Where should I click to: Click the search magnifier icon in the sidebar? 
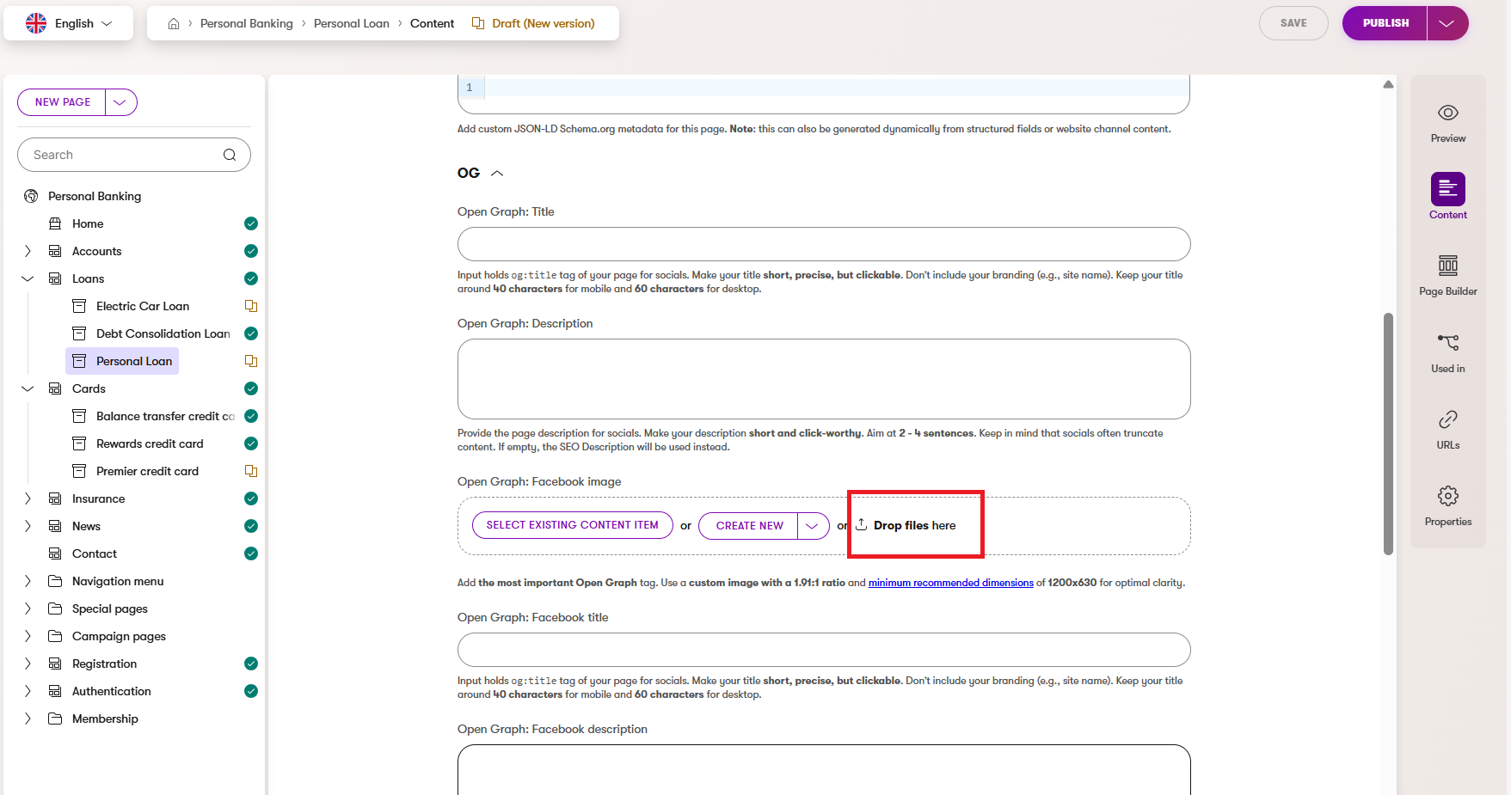[230, 155]
